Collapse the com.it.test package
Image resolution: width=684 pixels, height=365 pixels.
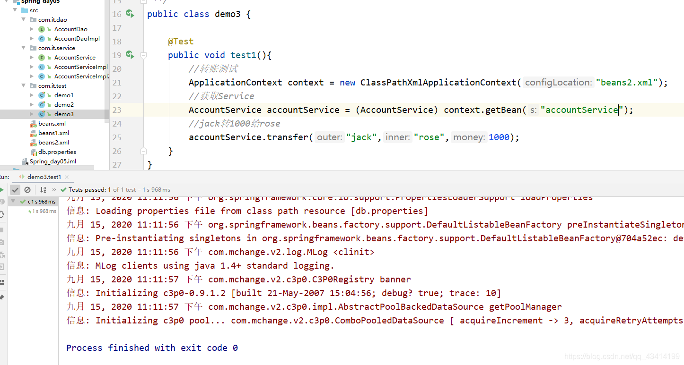24,86
